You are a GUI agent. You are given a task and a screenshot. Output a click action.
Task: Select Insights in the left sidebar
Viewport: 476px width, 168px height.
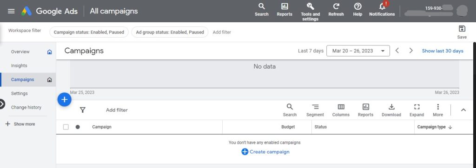pos(19,65)
